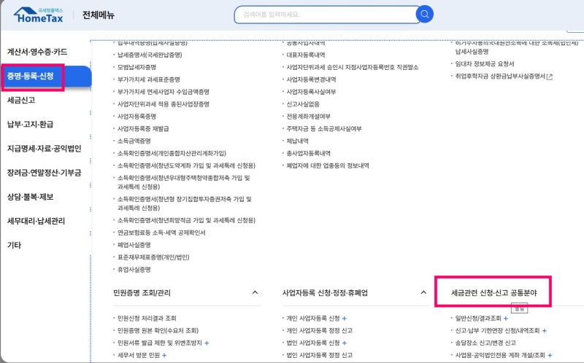The height and width of the screenshot is (363, 584).
Task: Open 부가가치세 면세사업자 수입금액증명 link
Action: tap(163, 92)
